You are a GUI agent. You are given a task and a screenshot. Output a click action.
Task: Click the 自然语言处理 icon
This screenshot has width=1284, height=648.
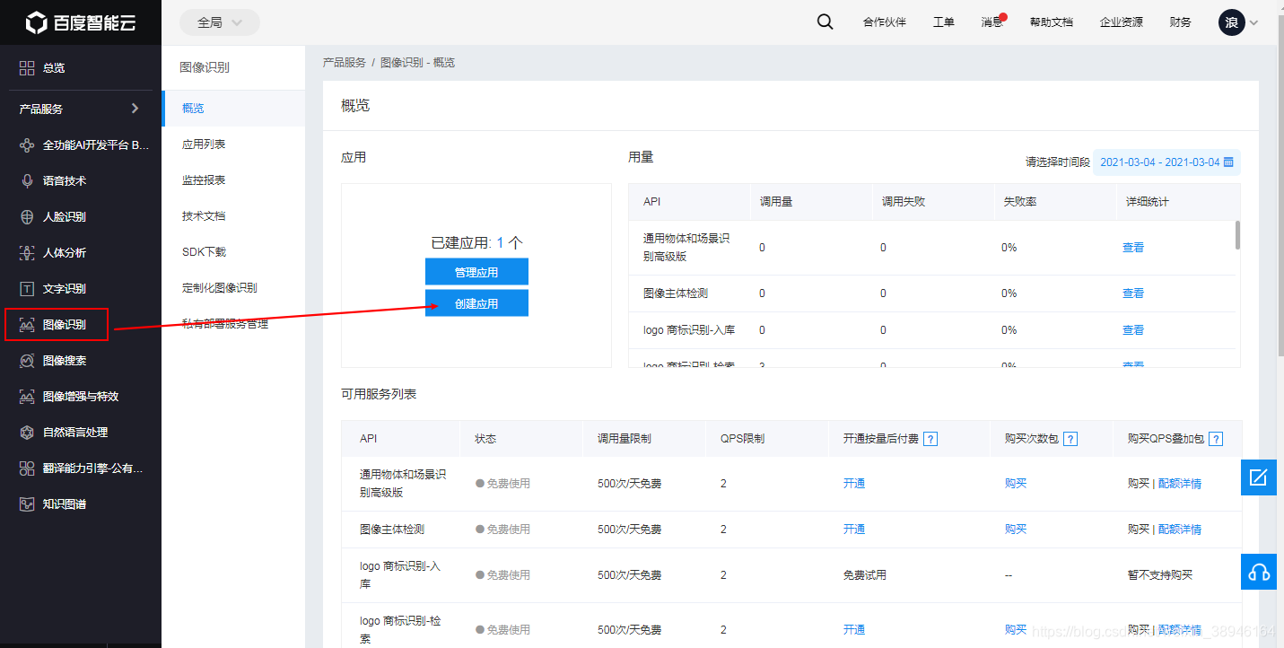point(28,432)
